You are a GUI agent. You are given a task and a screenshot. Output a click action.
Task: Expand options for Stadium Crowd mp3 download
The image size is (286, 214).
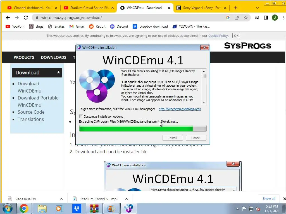[126, 199]
